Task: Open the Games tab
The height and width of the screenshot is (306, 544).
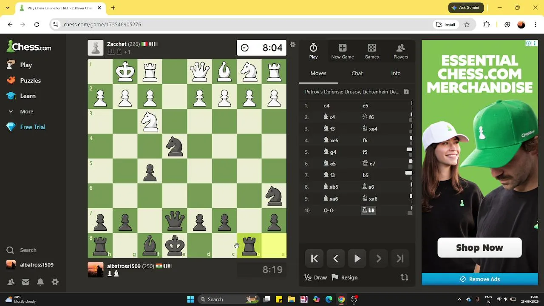Action: pos(371,51)
